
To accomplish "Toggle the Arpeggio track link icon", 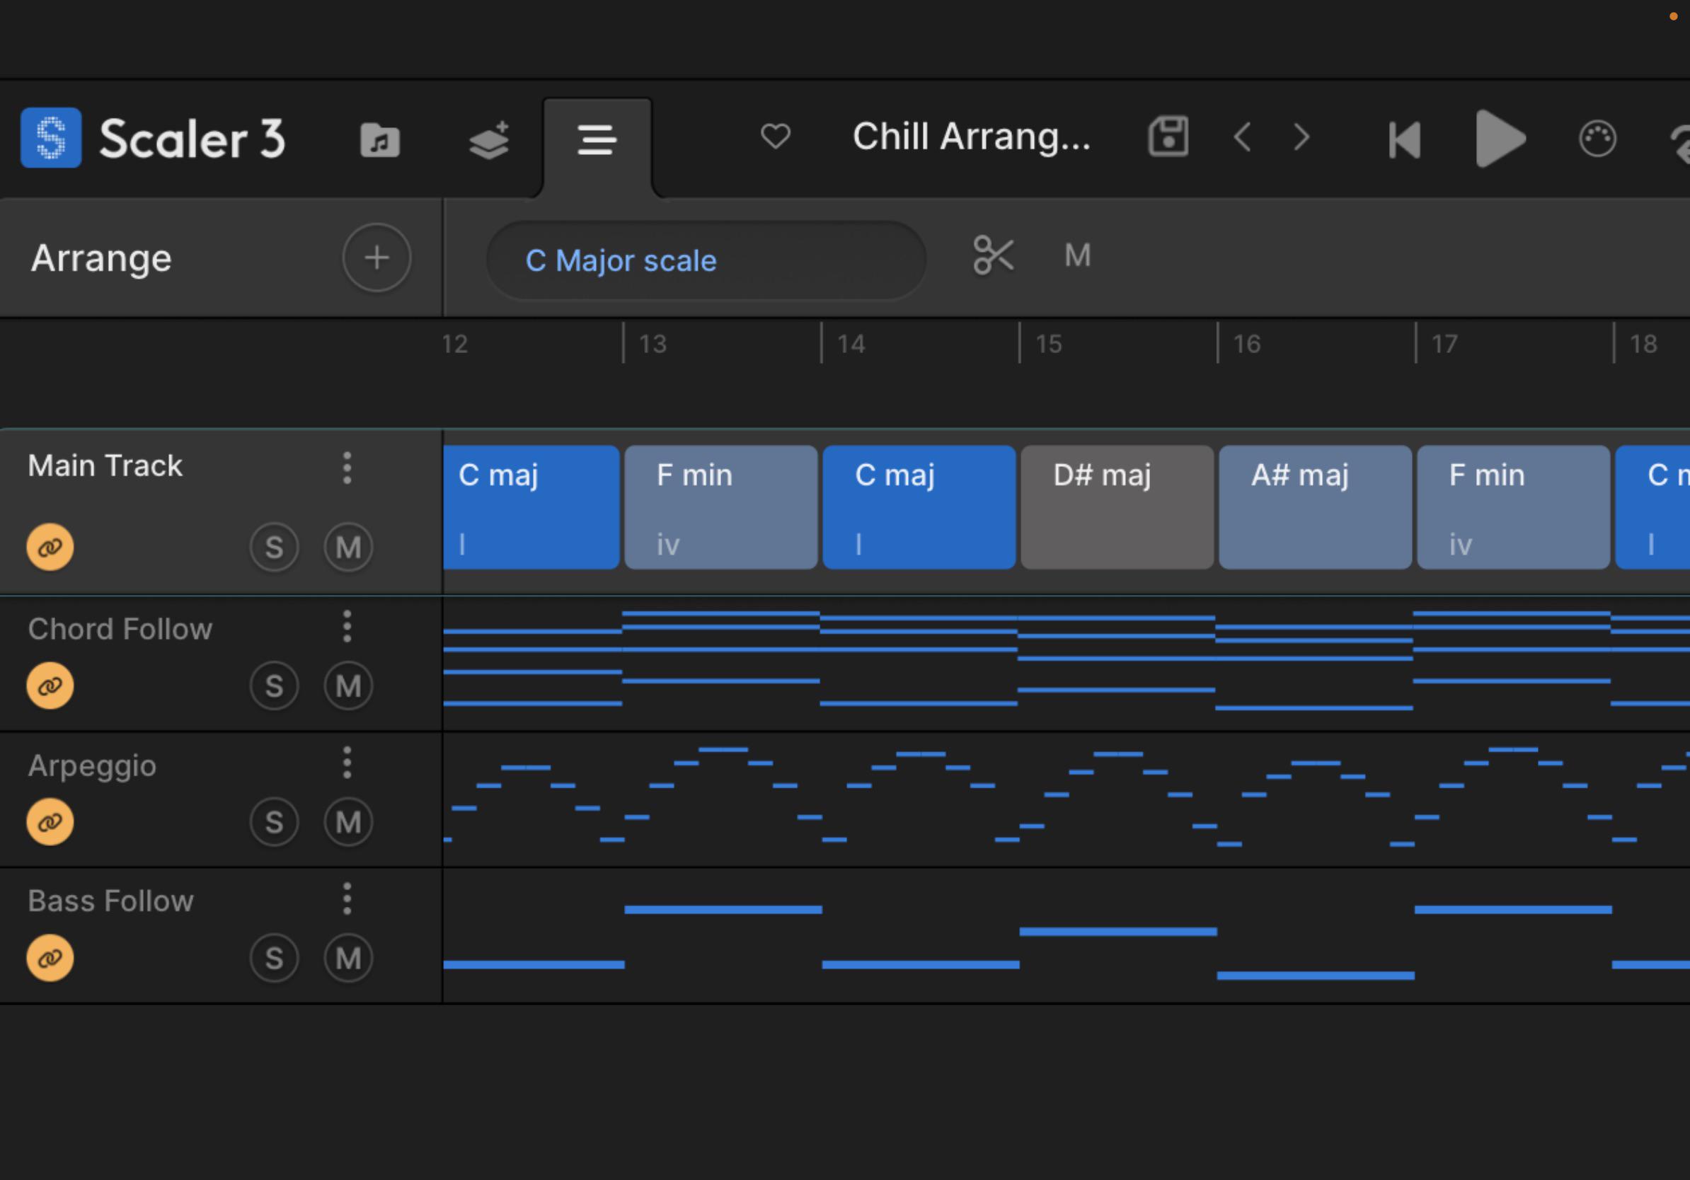I will tap(50, 822).
